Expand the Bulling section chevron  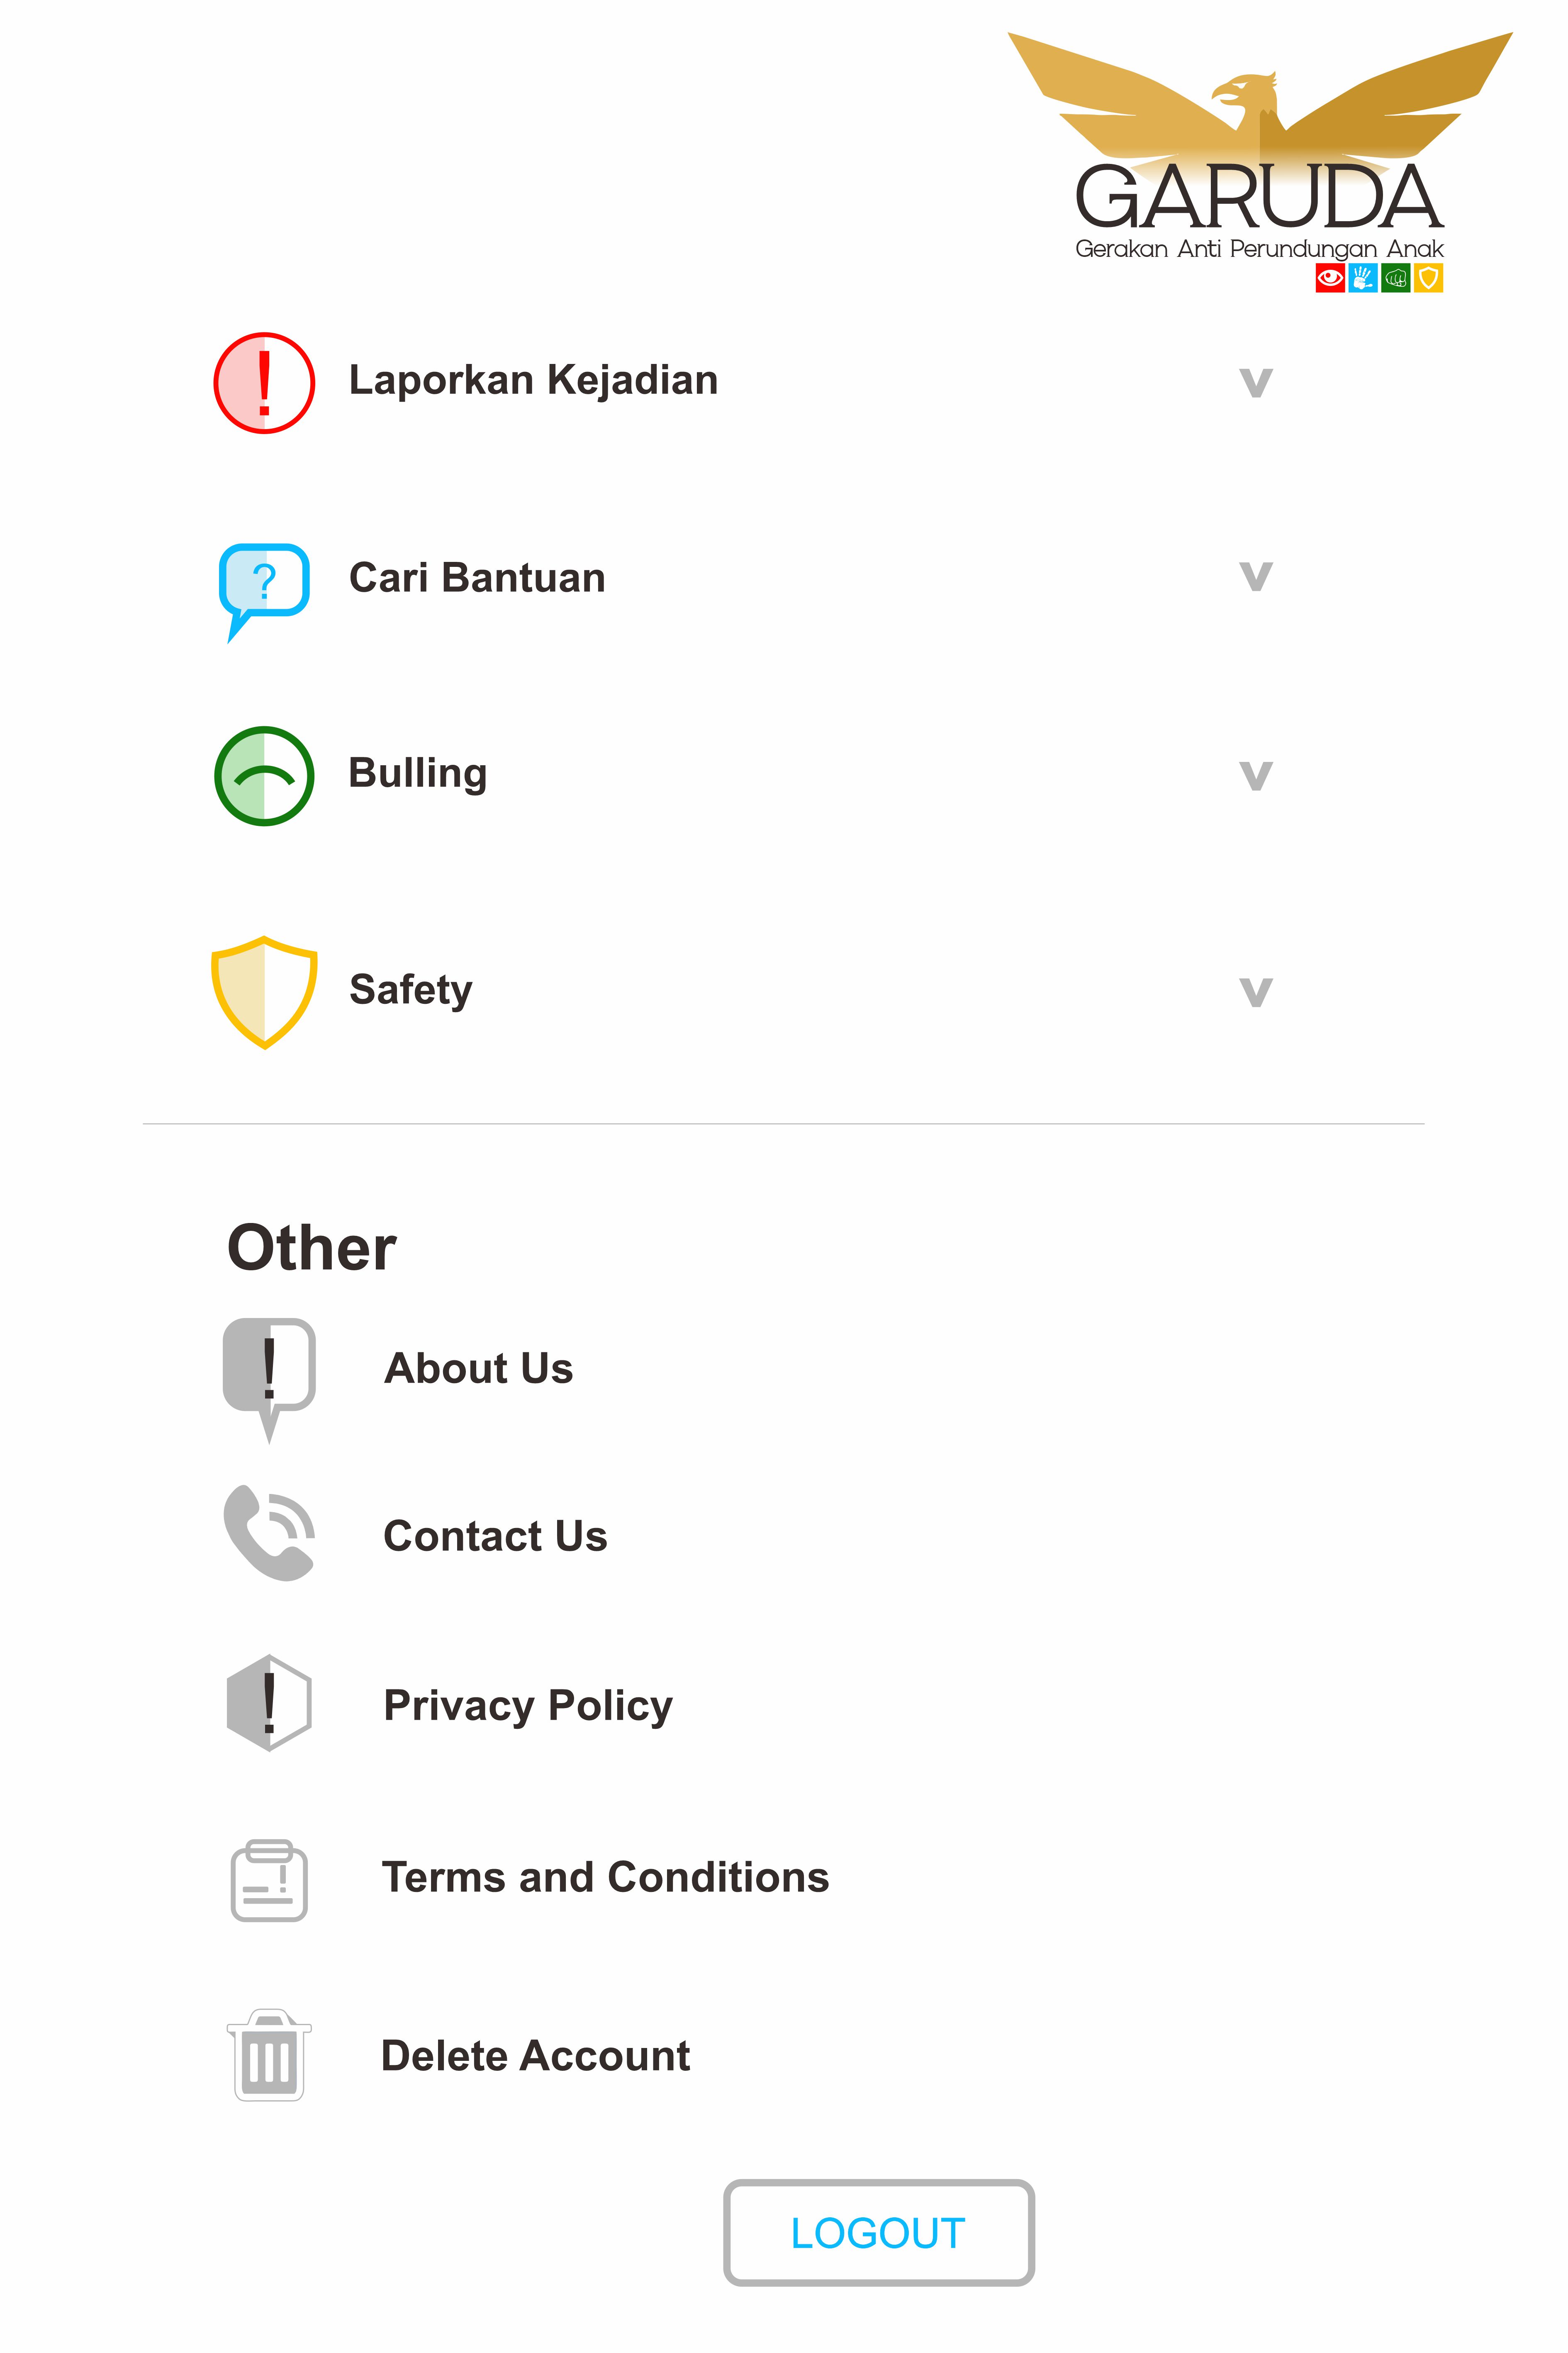pyautogui.click(x=1256, y=775)
